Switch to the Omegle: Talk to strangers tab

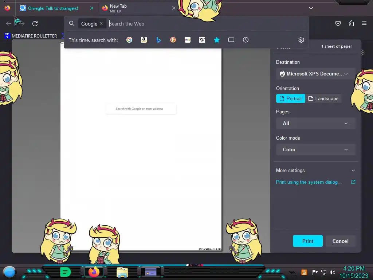pos(52,8)
